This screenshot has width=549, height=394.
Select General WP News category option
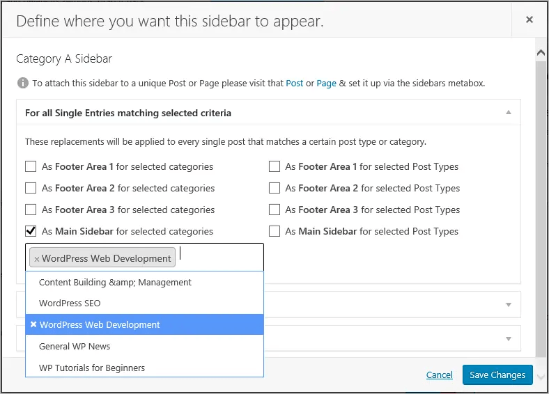coord(144,346)
